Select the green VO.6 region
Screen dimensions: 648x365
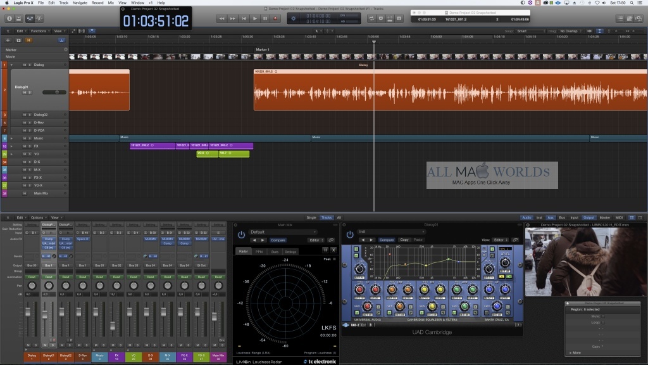(x=207, y=153)
